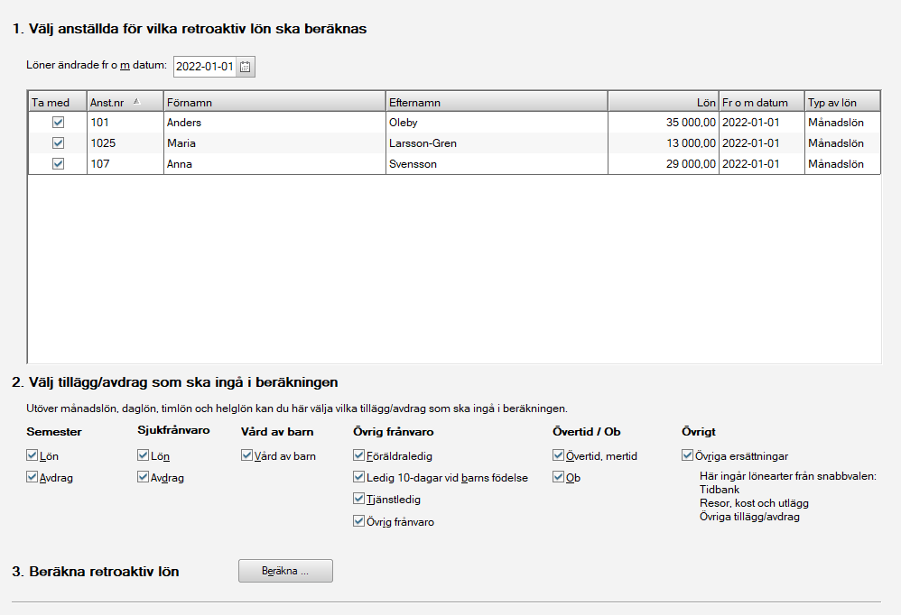Viewport: 901px width, 615px height.
Task: Click the date input field 2022-01-01
Action: pyautogui.click(x=204, y=67)
